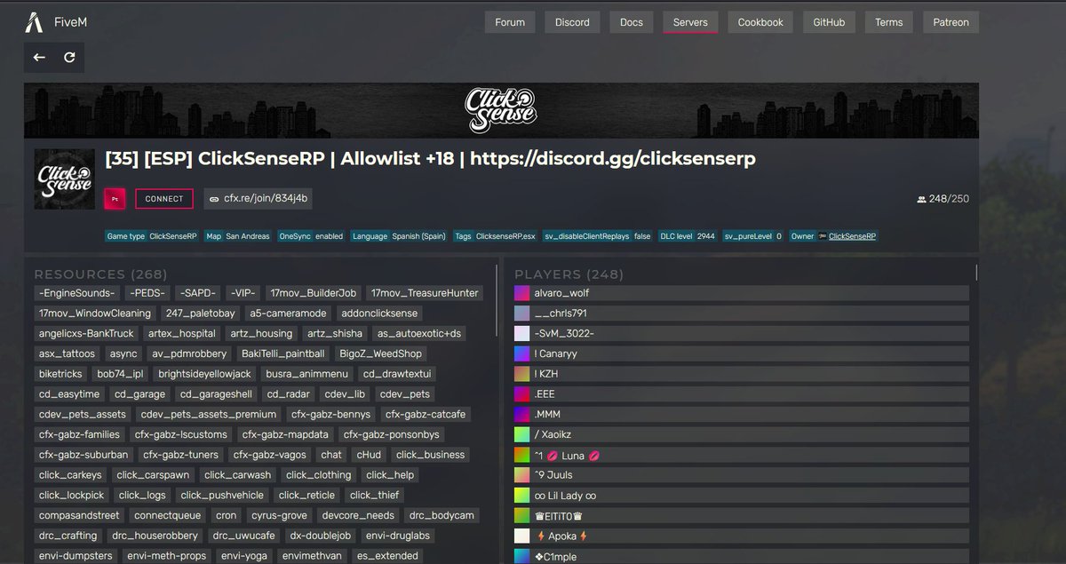Click the FiveM logo icon
Image resolution: width=1066 pixels, height=564 pixels.
coord(34,22)
